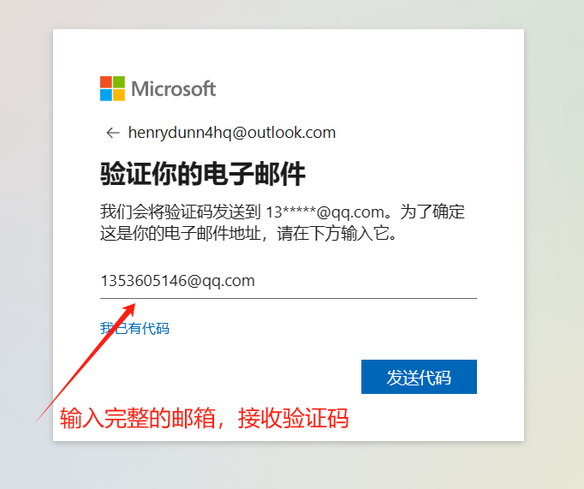This screenshot has width=584, height=489.
Task: Click the Microsoft wordmark text
Action: coord(173,89)
